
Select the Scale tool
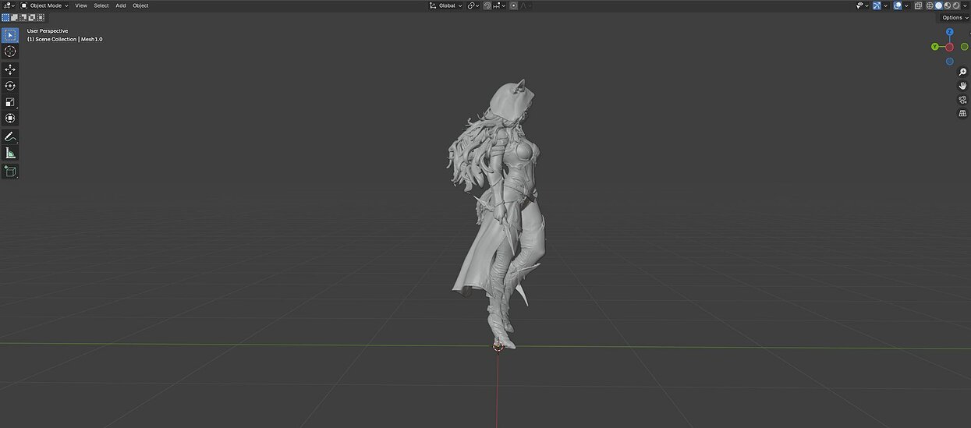point(9,102)
